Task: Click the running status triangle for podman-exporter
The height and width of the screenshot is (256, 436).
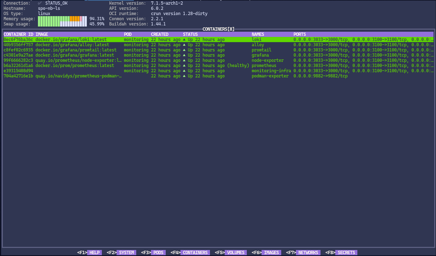Action: coord(184,76)
